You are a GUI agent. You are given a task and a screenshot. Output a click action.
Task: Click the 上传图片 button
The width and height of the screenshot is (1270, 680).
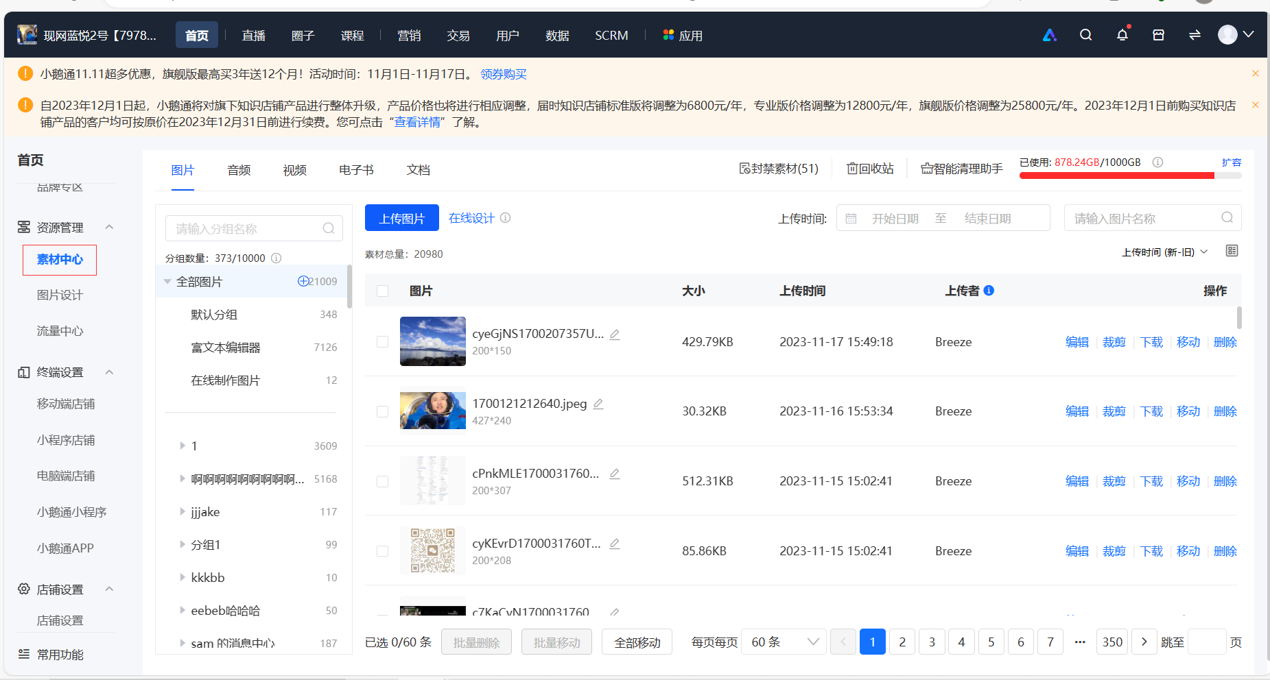402,218
